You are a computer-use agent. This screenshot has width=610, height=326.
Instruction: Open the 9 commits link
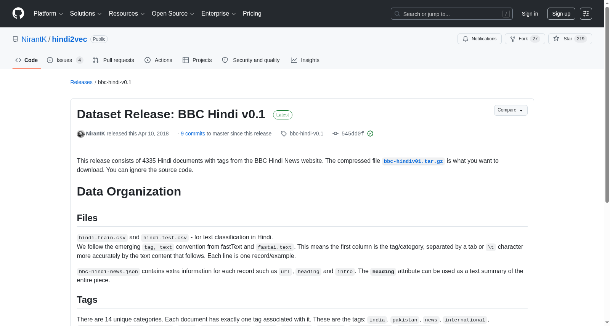193,134
